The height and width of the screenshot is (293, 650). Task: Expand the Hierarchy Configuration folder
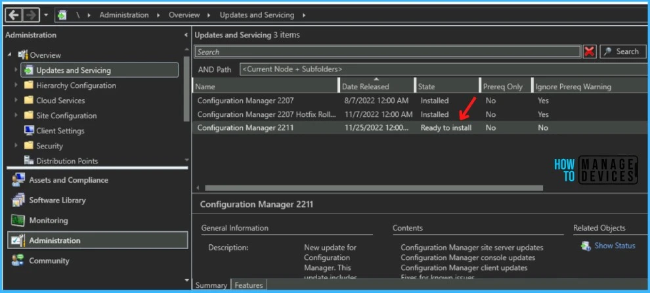[x=16, y=85]
